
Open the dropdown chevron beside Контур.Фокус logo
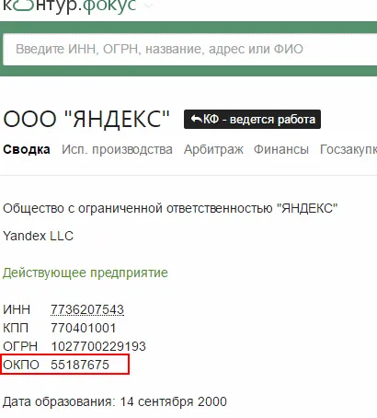point(148,6)
